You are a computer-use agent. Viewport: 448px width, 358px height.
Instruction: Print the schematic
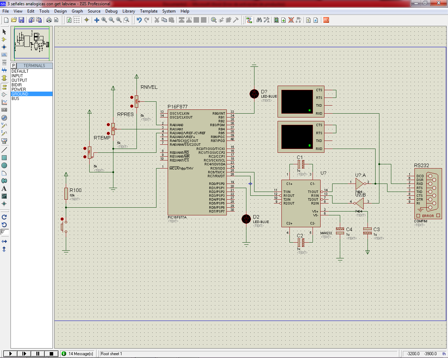(49, 20)
